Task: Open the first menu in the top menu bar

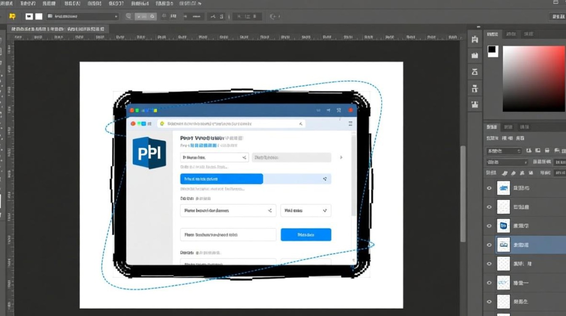Action: (x=5, y=3)
